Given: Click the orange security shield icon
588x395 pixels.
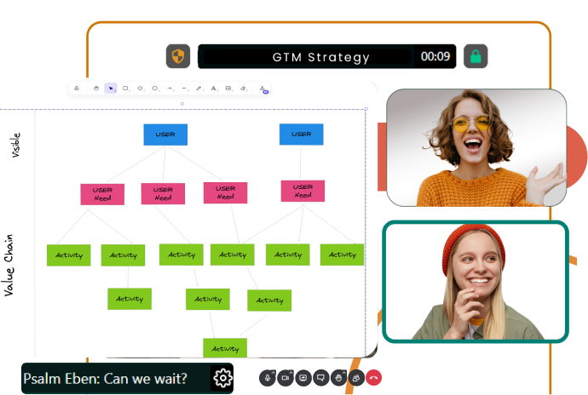Looking at the screenshot, I should [x=178, y=56].
